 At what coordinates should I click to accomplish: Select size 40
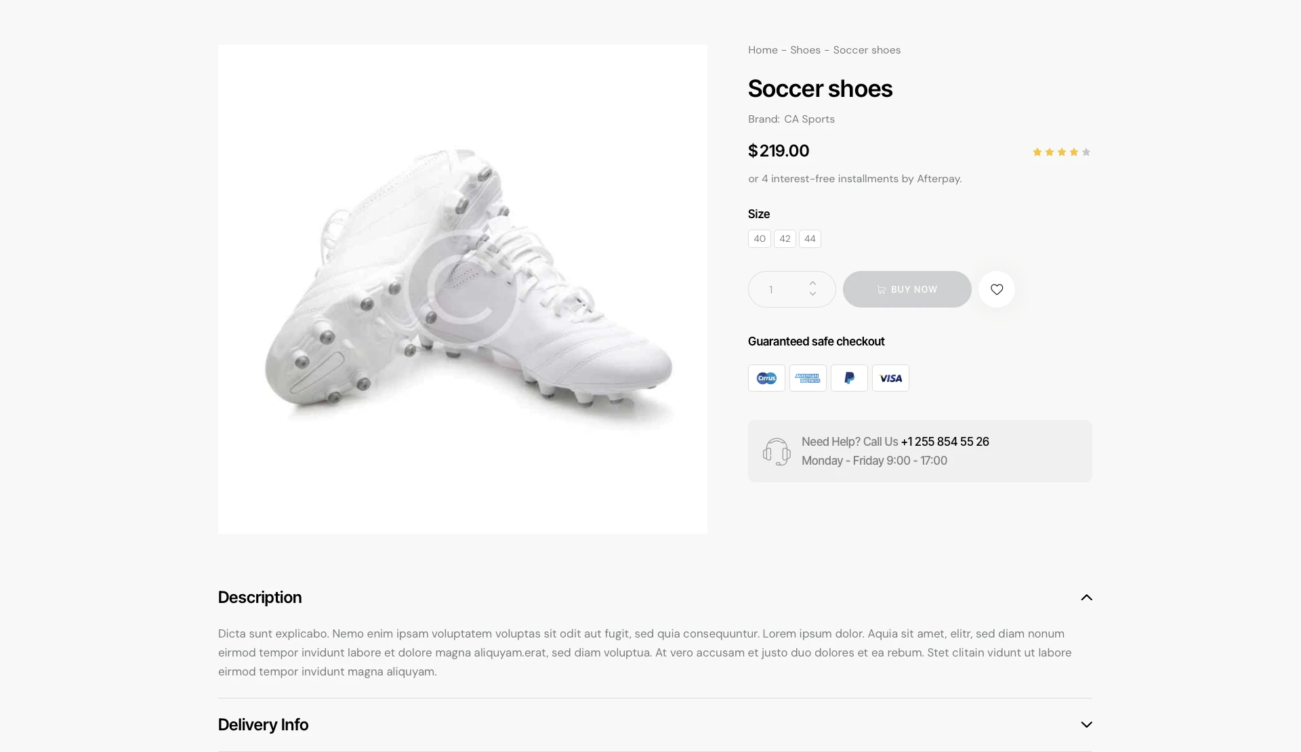[x=759, y=238]
